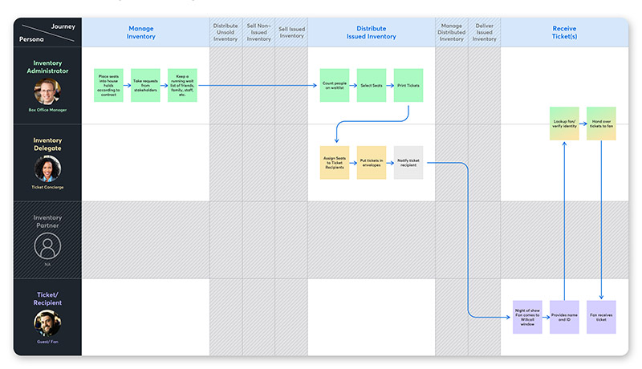The image size is (642, 369).
Task: Select the Inventory Partner placeholder avatar
Action: 47,245
